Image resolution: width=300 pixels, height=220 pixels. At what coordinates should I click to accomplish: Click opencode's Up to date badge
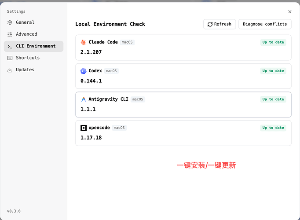click(273, 128)
